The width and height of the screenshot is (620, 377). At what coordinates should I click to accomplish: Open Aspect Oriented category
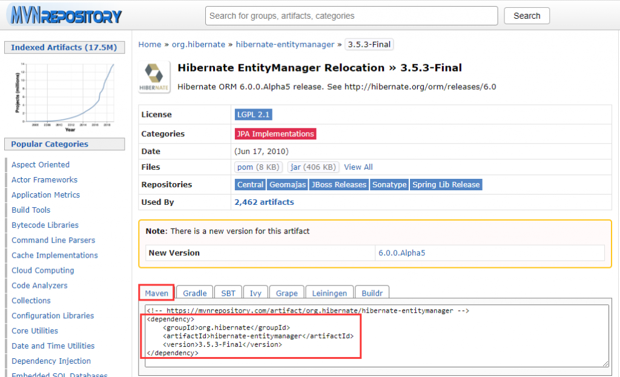point(41,165)
